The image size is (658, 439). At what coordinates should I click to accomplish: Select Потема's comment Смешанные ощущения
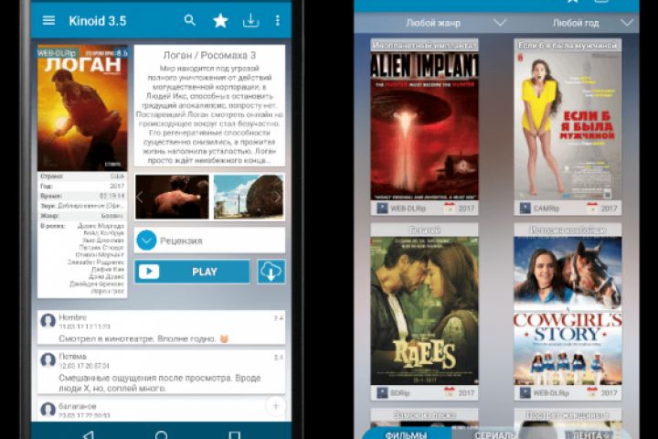point(159,382)
